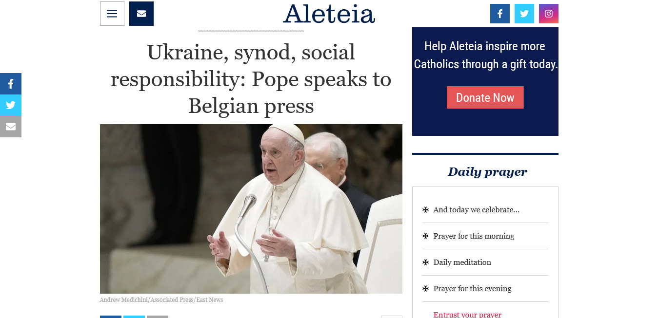Open Aleteia's Twitter page from header
The image size is (658, 318).
[524, 14]
